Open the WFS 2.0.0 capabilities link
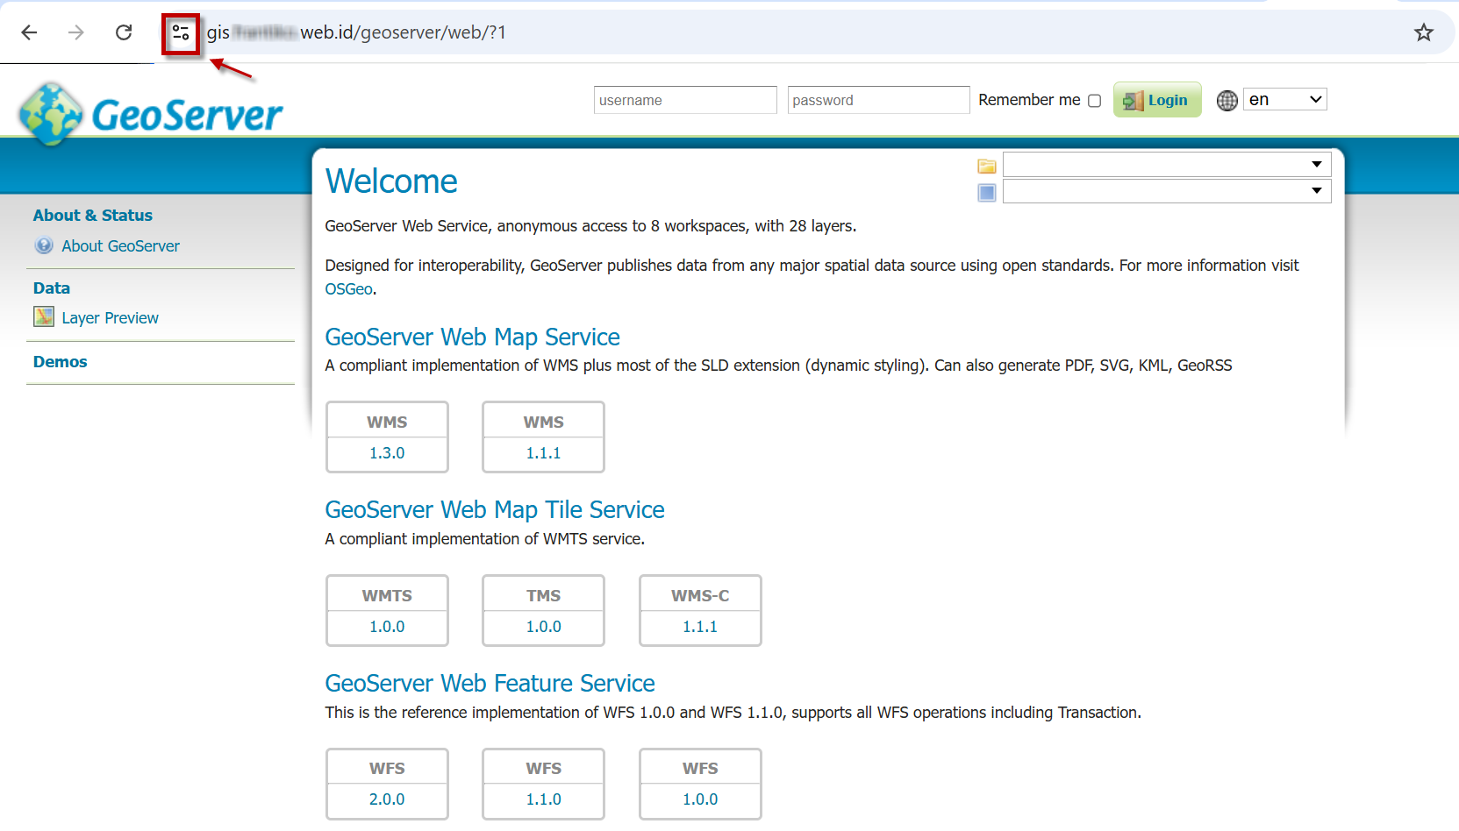The height and width of the screenshot is (831, 1459). [387, 799]
